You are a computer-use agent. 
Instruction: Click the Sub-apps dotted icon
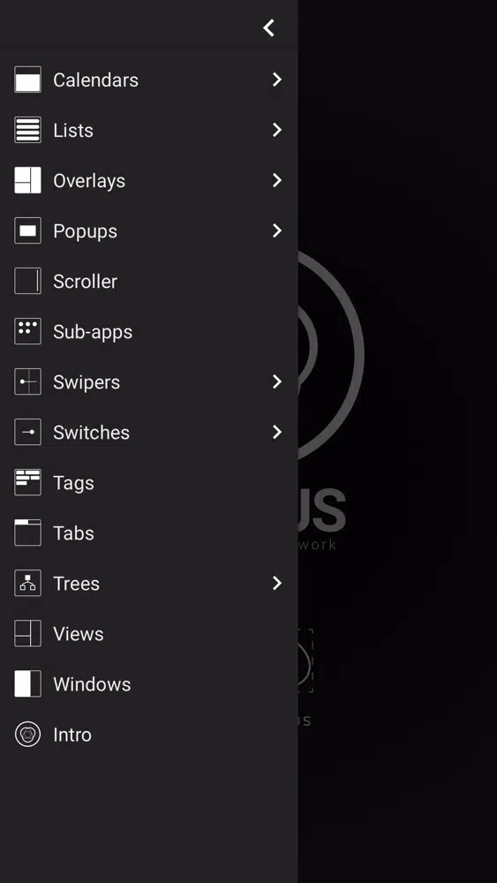pos(27,332)
